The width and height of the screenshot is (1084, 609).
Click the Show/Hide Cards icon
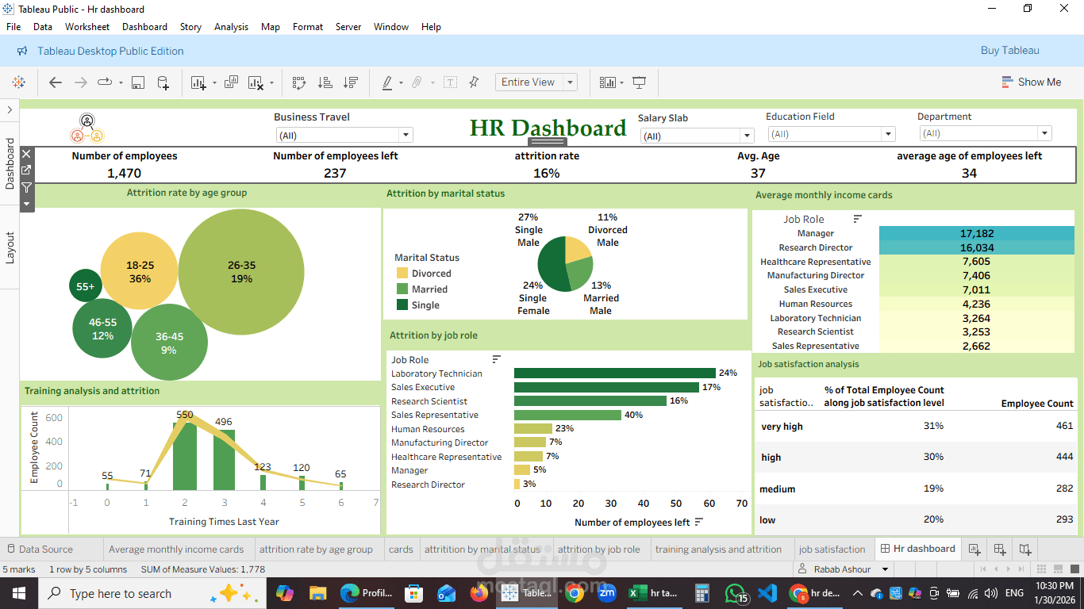608,82
